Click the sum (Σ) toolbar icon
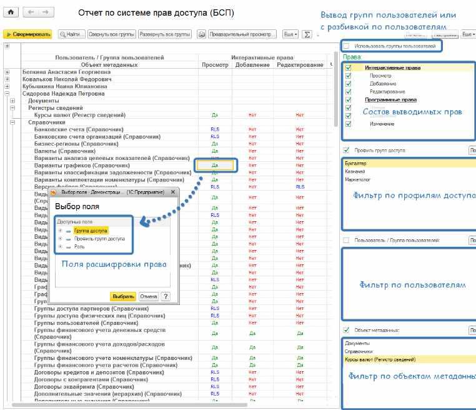The width and height of the screenshot is (476, 410). coord(307,34)
